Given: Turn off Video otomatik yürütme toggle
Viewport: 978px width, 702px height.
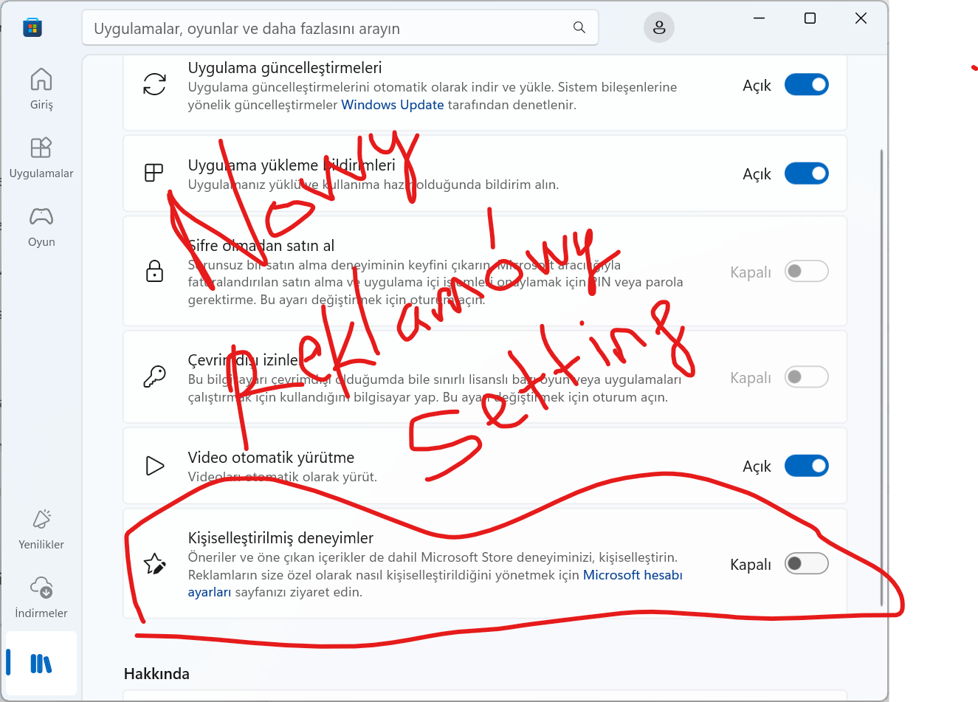Looking at the screenshot, I should pos(806,466).
